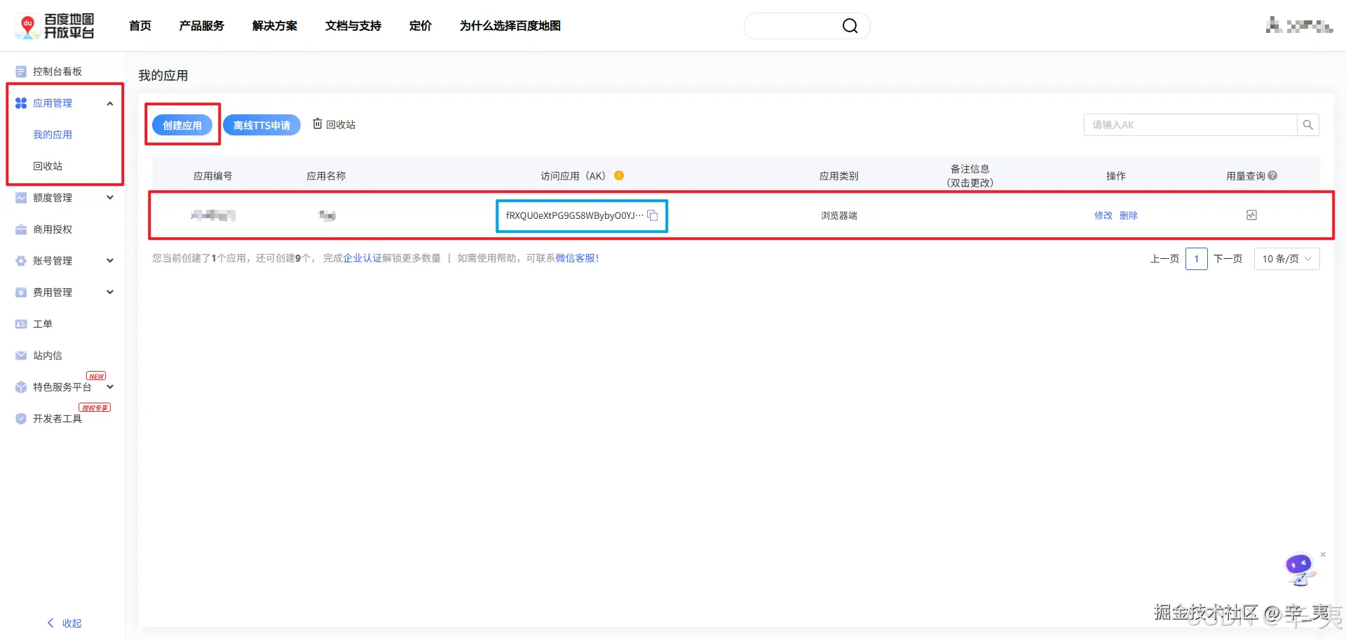Click the 应用类别 column header
The width and height of the screenshot is (1346, 639).
[839, 176]
